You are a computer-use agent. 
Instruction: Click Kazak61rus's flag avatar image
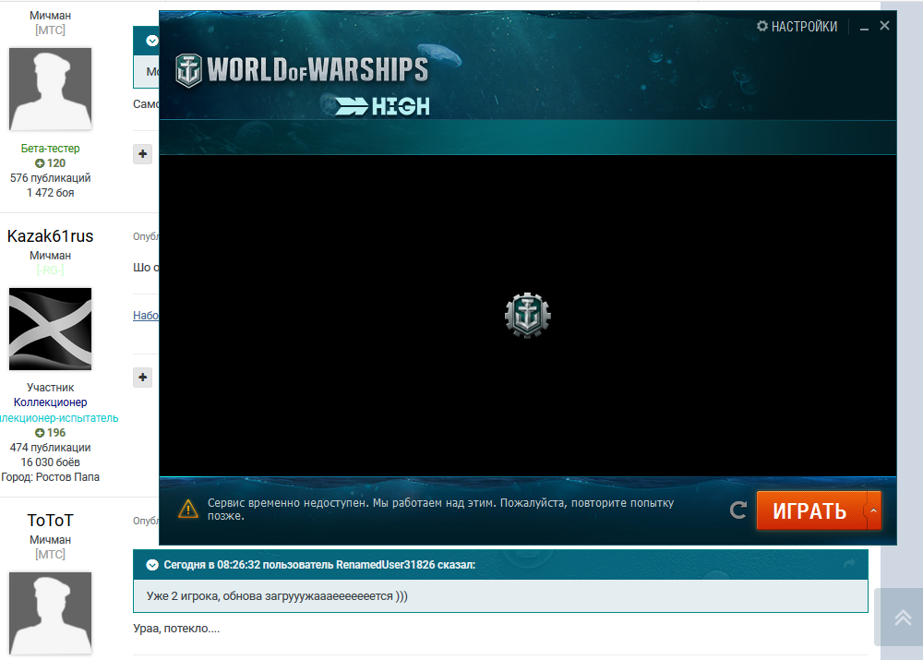tap(50, 329)
